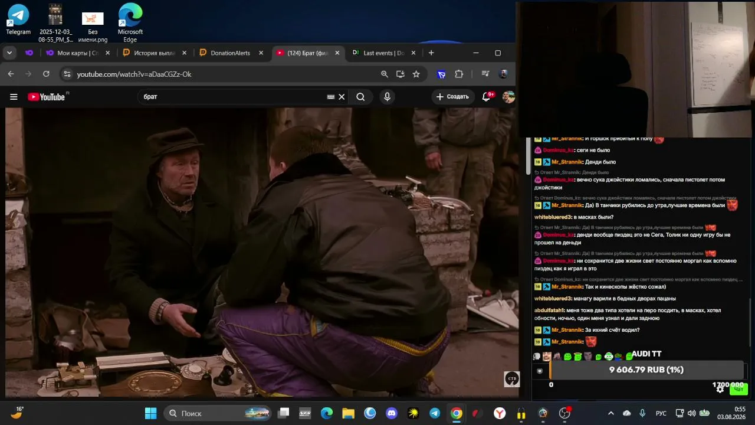Switch to the История выплат tab

[154, 53]
